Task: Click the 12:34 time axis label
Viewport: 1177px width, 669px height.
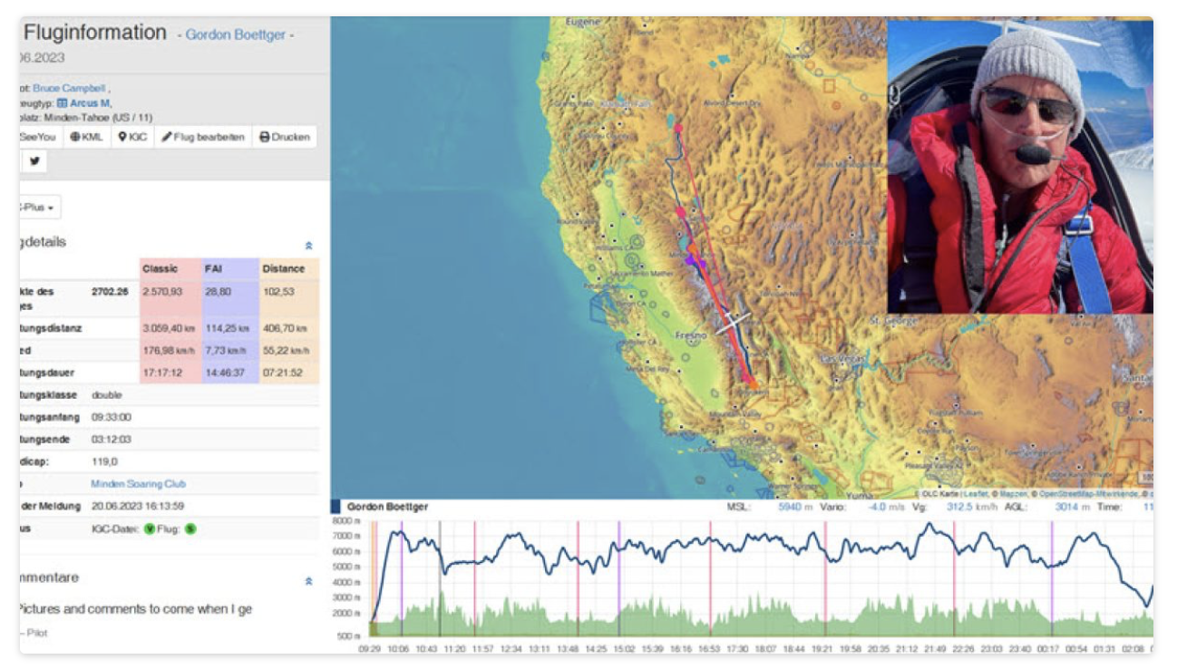Action: pos(512,649)
